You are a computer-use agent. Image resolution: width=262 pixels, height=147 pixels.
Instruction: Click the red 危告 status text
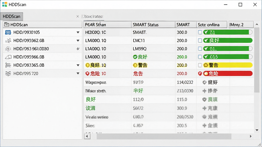click(x=138, y=73)
